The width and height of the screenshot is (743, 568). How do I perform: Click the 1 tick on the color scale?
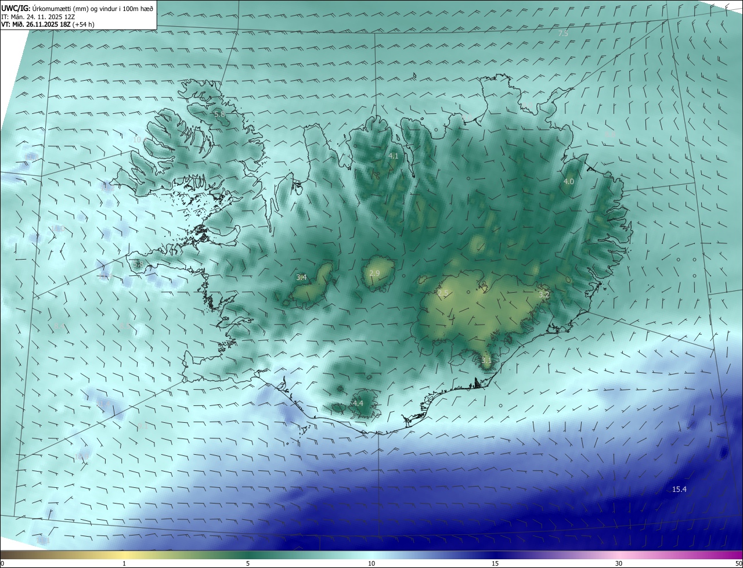pos(124,563)
